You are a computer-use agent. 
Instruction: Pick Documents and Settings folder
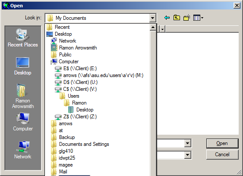click(x=80, y=144)
